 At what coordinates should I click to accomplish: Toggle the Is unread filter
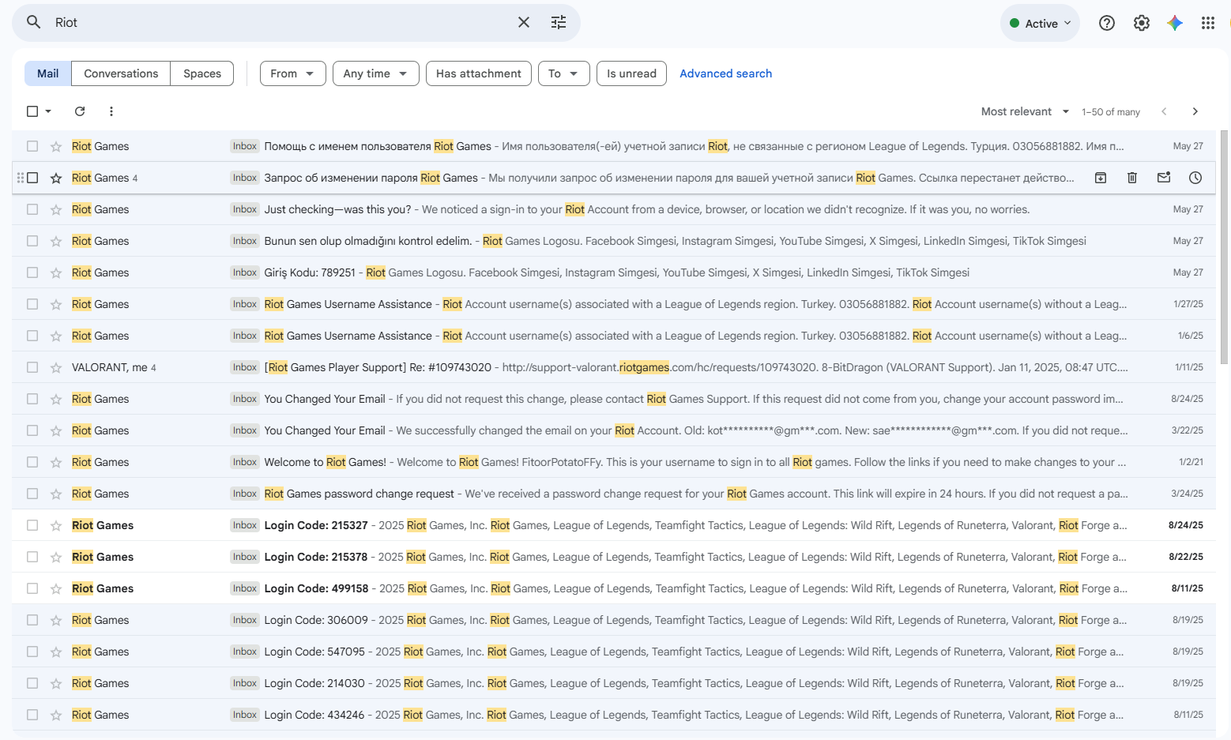click(x=631, y=73)
